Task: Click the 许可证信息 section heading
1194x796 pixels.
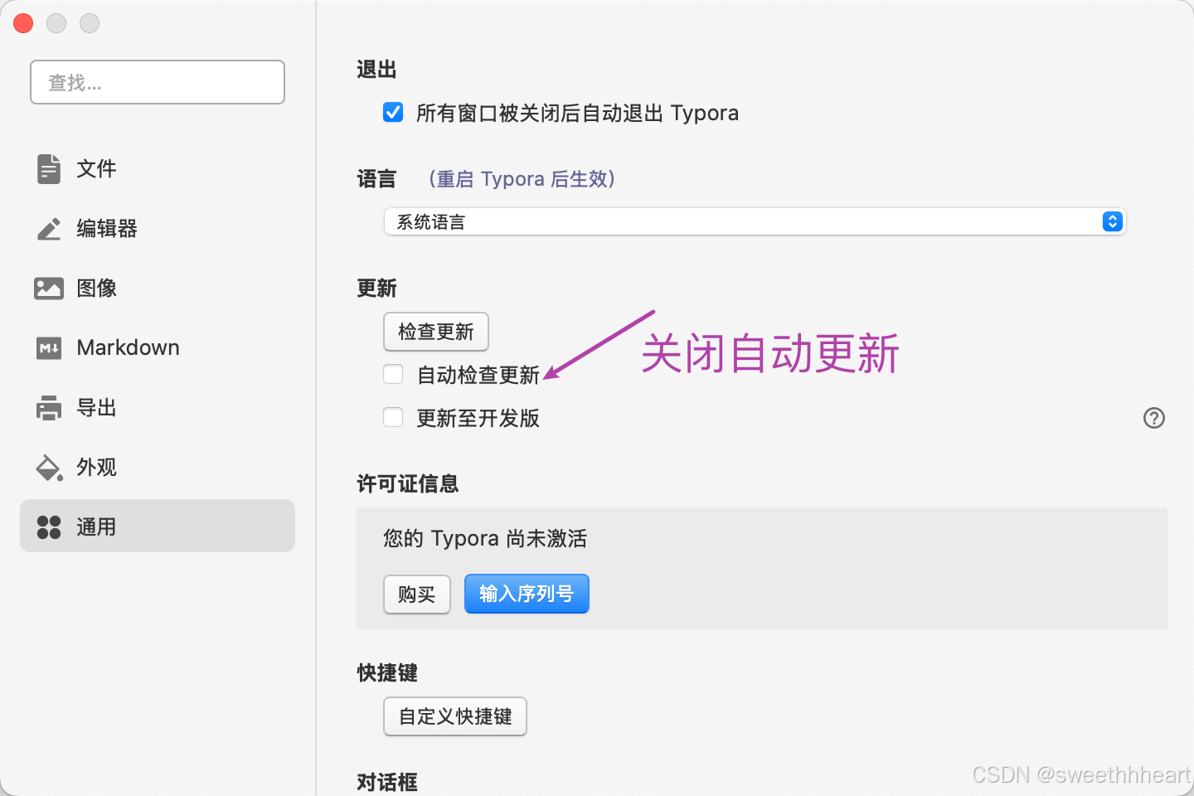Action: tap(408, 484)
